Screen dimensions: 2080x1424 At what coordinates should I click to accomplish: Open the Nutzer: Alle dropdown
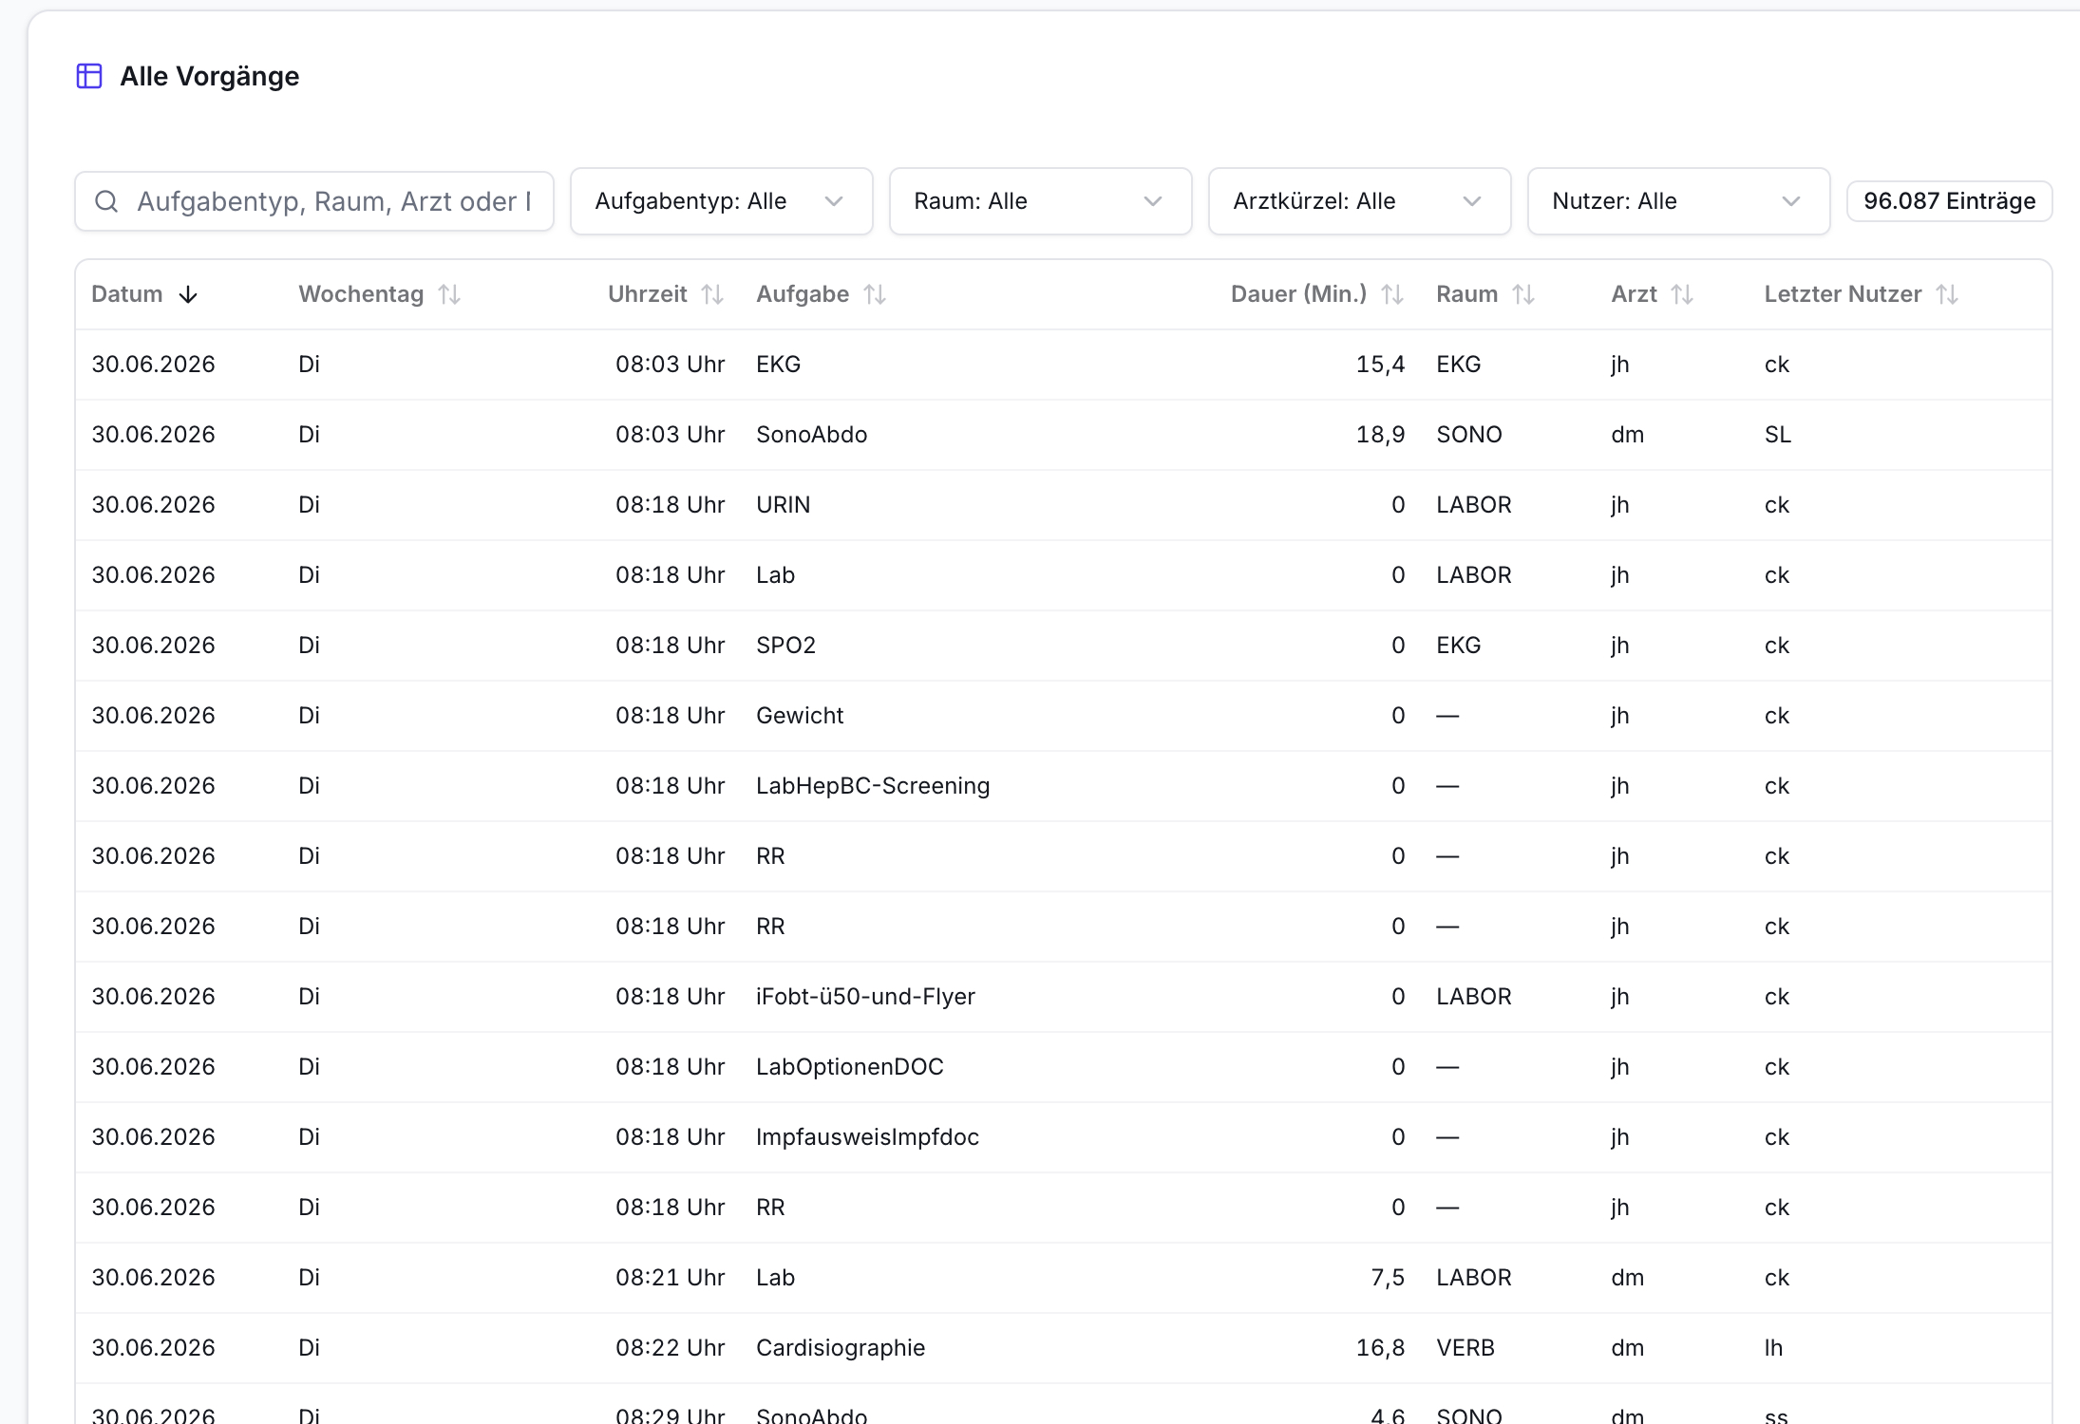1678,201
